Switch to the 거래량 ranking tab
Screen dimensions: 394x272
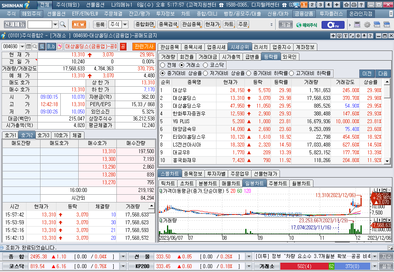168,57
